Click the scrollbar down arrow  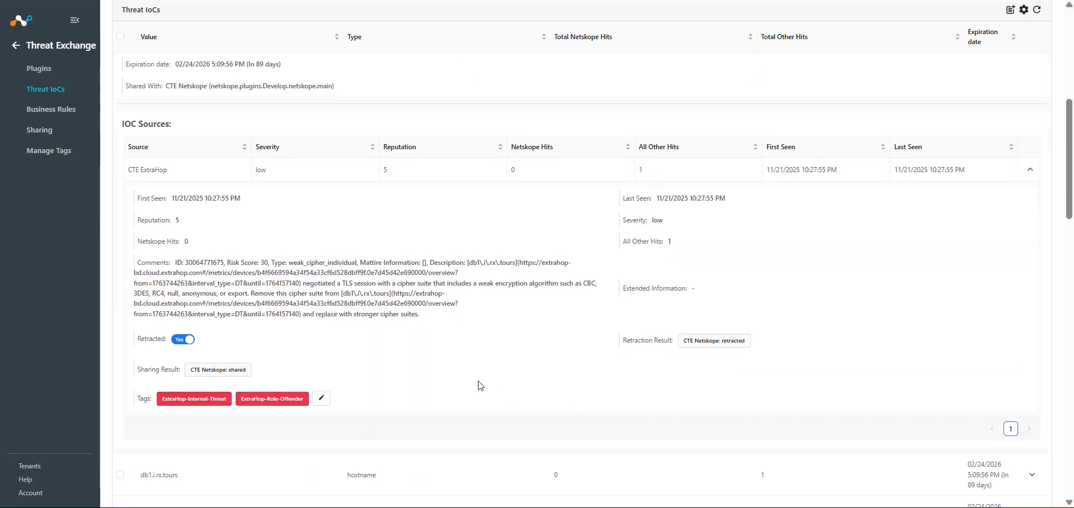(1069, 502)
